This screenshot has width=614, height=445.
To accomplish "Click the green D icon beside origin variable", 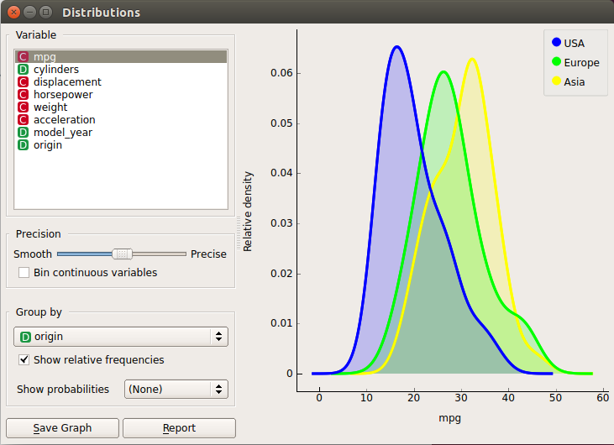I will click(24, 145).
